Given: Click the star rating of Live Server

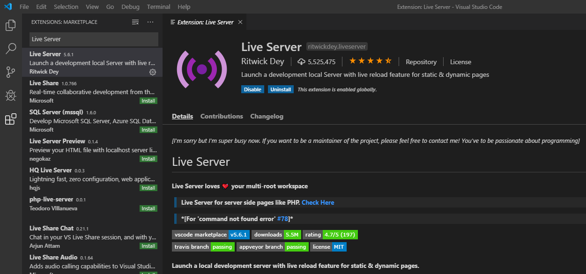Looking at the screenshot, I should (370, 61).
